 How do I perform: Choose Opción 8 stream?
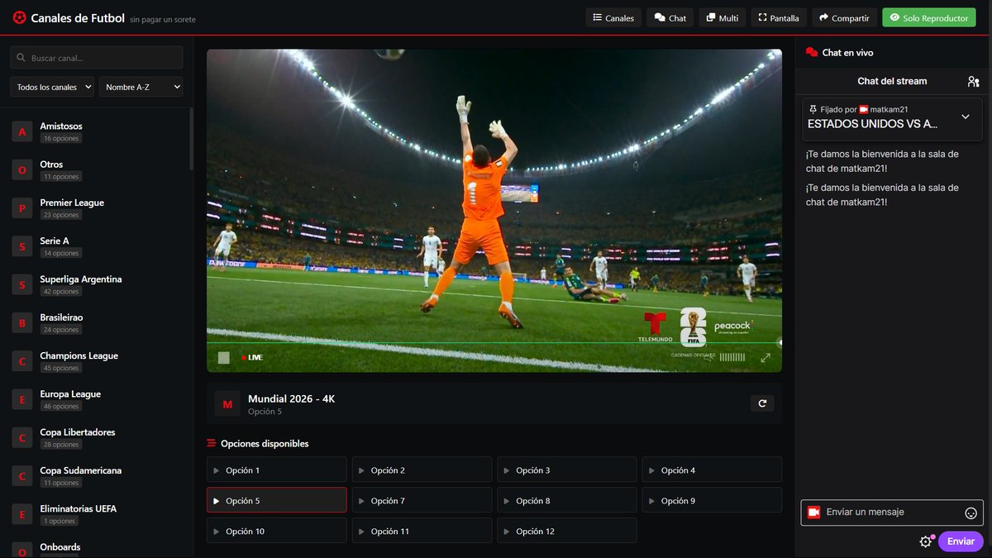(567, 500)
